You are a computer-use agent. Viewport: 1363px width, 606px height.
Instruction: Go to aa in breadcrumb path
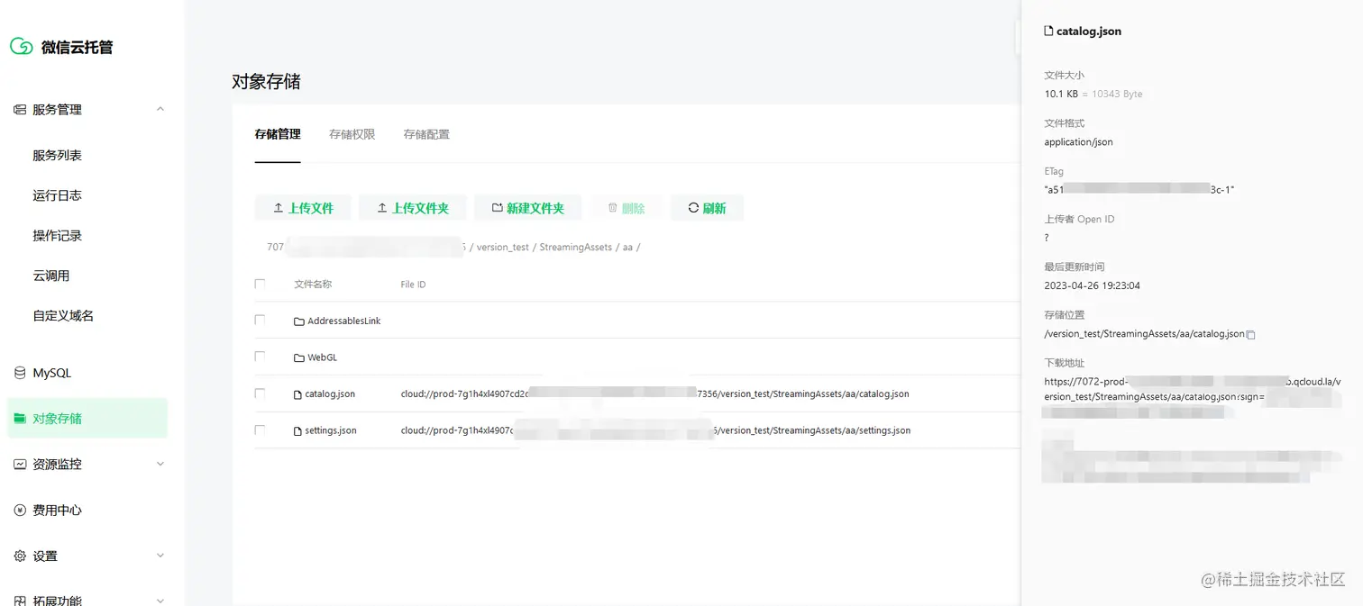[627, 247]
